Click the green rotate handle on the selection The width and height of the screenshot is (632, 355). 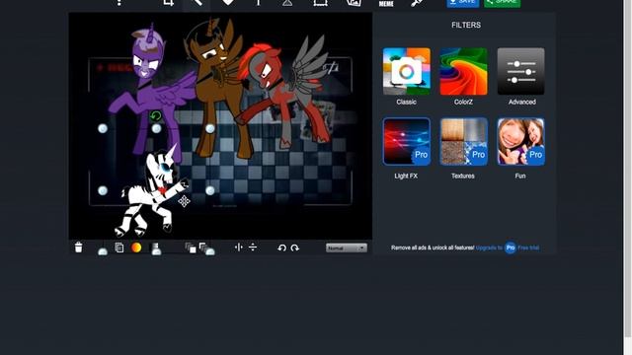(x=156, y=116)
